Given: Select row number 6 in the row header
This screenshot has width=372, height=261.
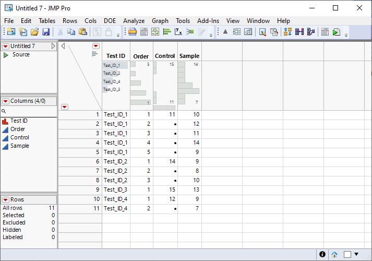Looking at the screenshot, I should tap(80, 162).
